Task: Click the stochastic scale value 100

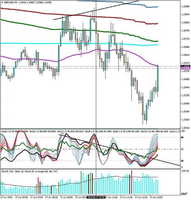Action: tap(183, 131)
